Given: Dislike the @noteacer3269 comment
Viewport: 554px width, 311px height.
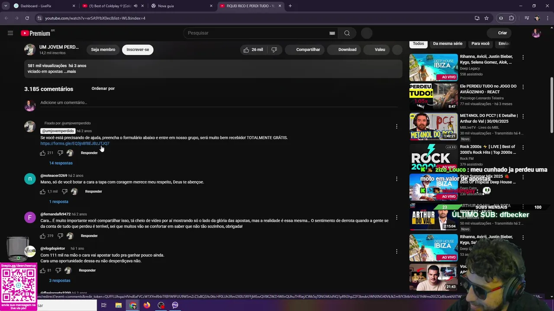Looking at the screenshot, I should point(64,191).
